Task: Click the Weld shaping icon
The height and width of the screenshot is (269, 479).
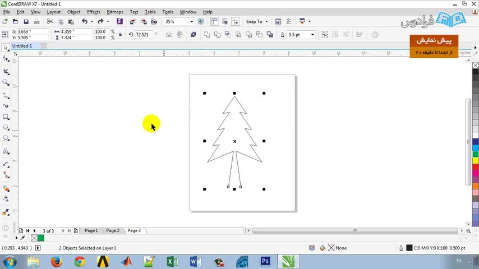Action: [x=207, y=35]
